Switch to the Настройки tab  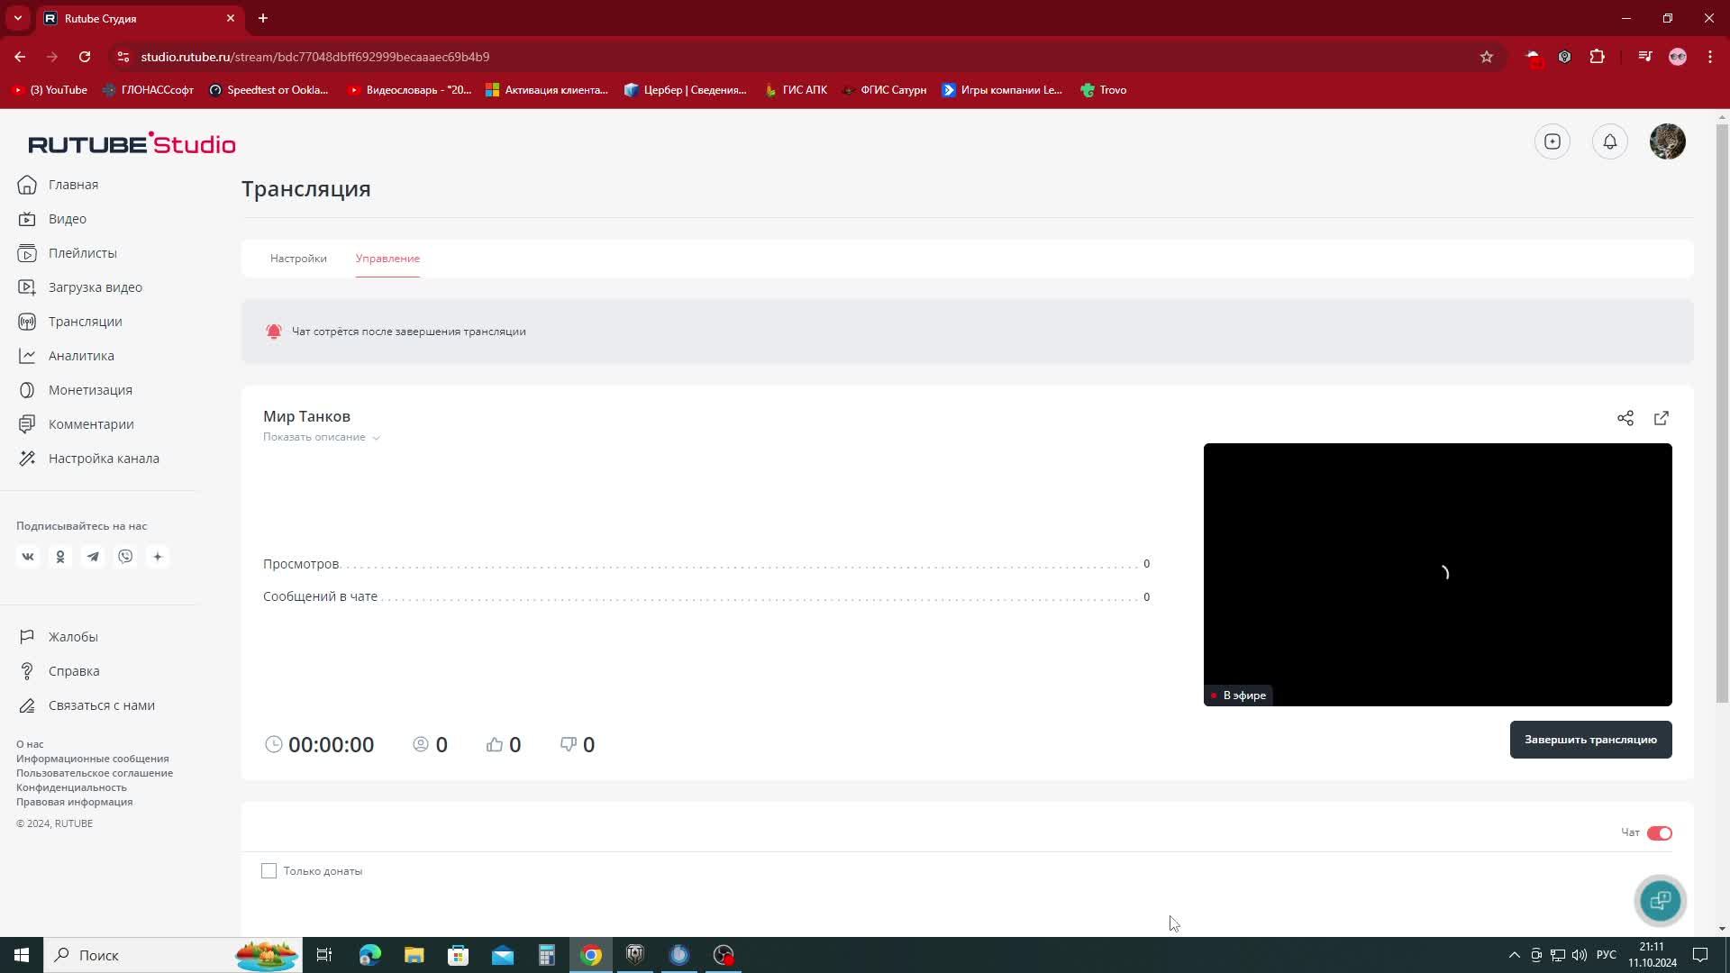(x=298, y=259)
